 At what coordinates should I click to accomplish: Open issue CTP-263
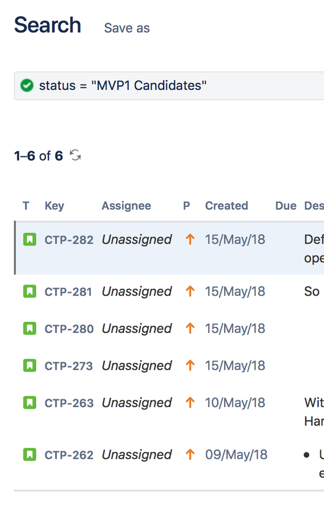tap(69, 403)
